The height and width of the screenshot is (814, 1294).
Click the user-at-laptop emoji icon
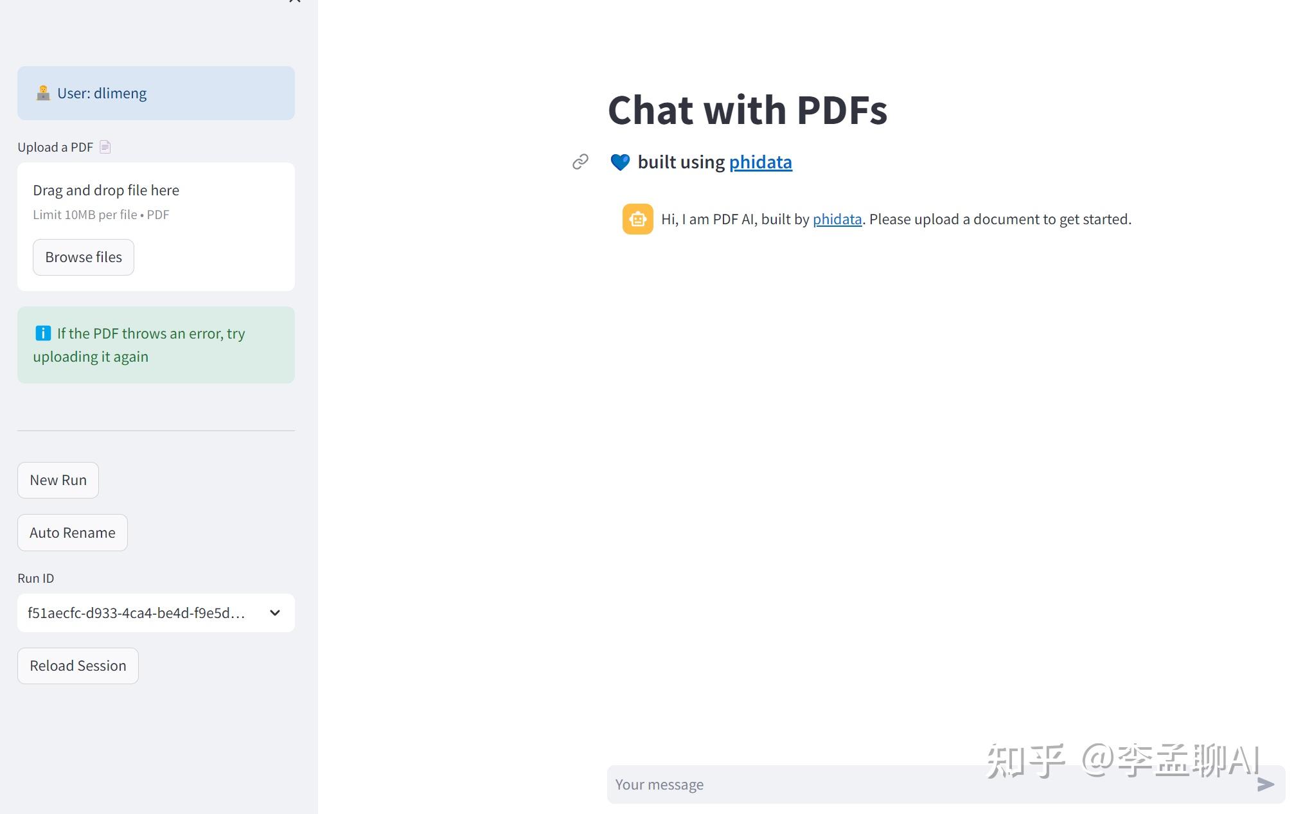pyautogui.click(x=42, y=93)
